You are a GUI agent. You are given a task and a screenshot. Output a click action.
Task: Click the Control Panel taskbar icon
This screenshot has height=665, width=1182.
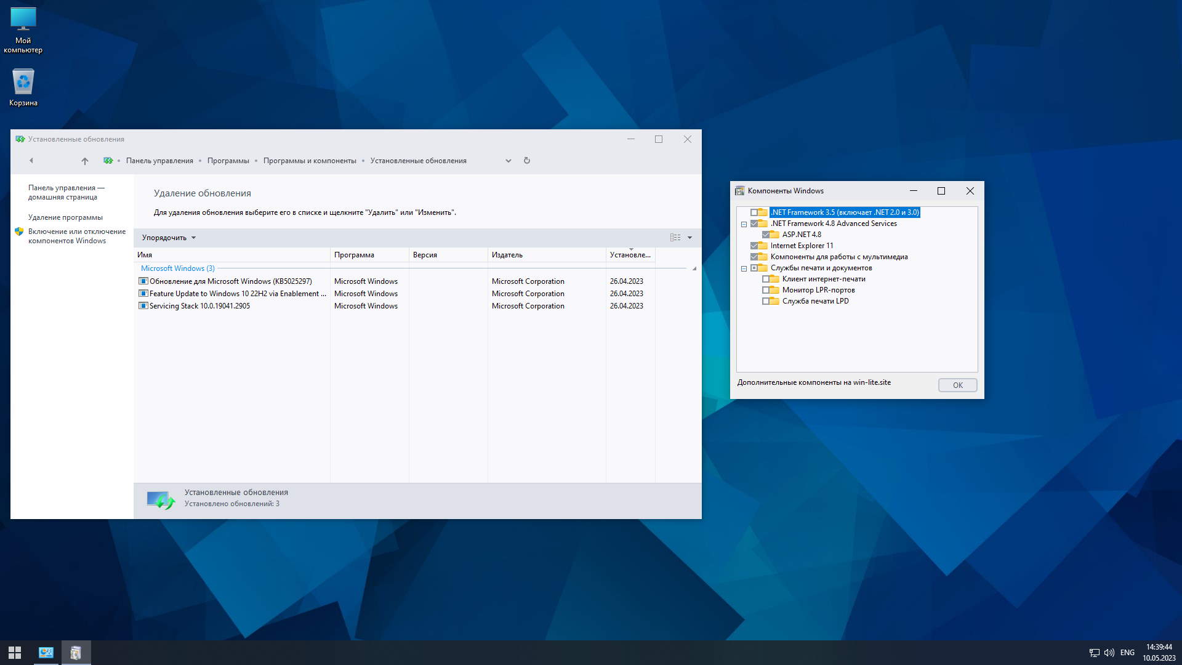(x=46, y=653)
